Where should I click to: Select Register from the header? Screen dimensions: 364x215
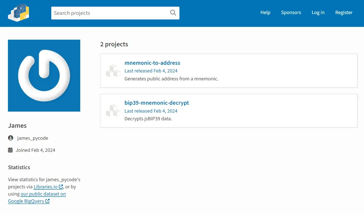344,12
